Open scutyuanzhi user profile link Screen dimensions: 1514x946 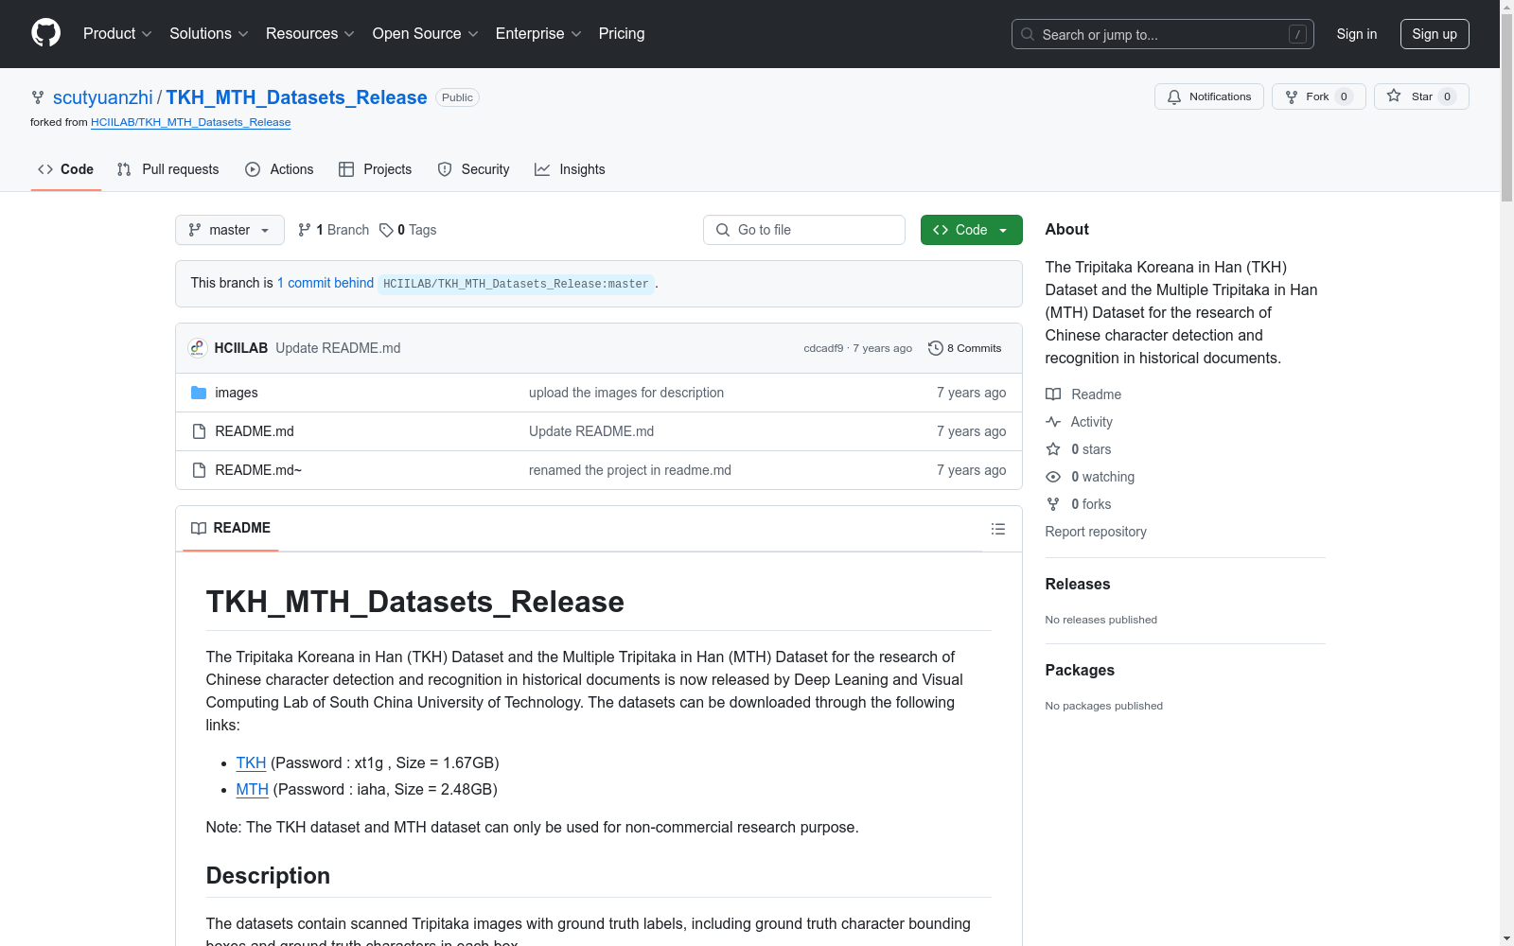(x=102, y=97)
